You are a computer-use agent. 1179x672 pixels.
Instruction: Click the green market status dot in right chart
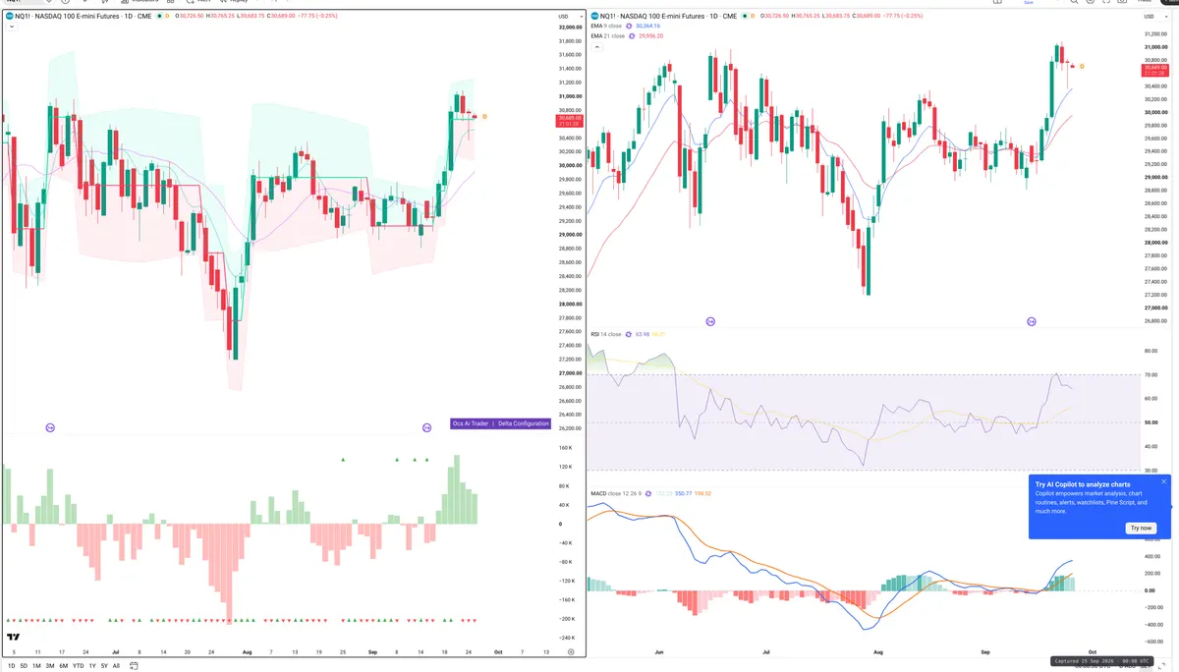click(x=744, y=16)
